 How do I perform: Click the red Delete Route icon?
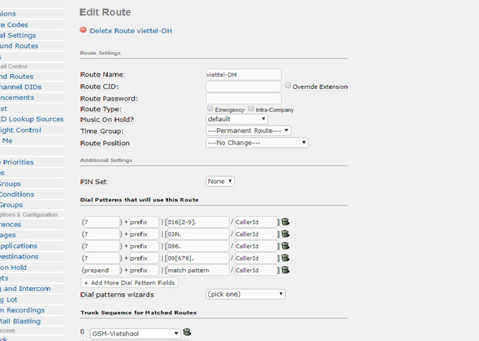point(83,30)
